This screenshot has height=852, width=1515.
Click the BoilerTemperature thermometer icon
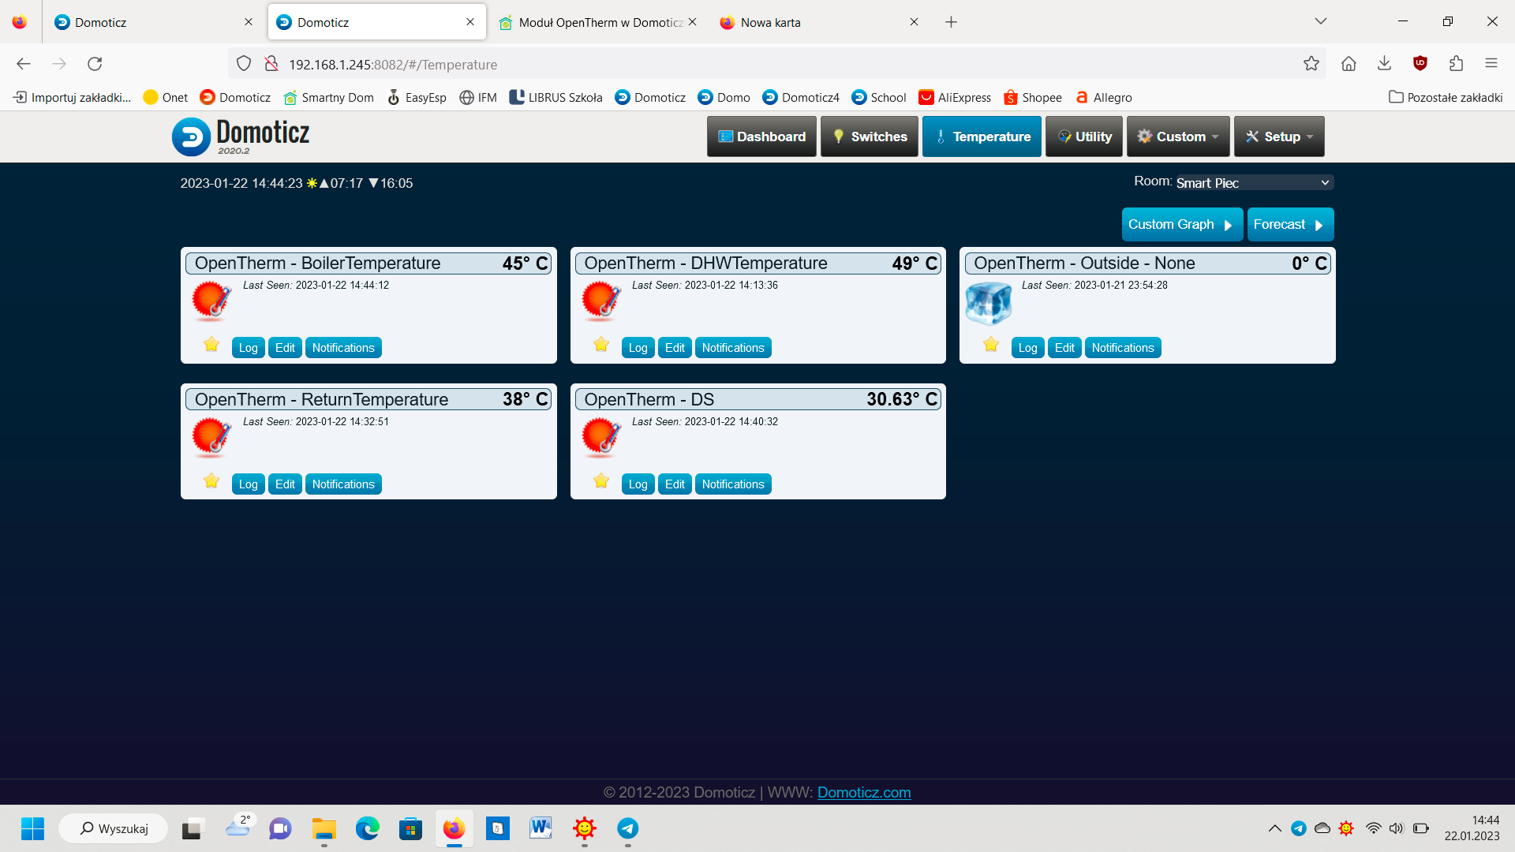[211, 301]
